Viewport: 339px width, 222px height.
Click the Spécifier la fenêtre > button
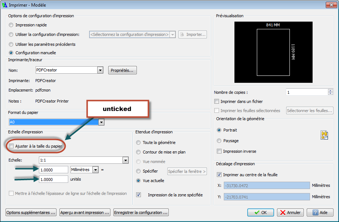tap(187, 171)
